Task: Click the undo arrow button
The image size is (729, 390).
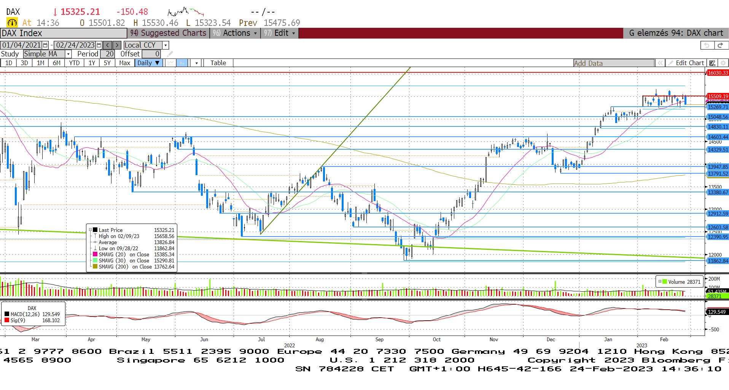Action: coord(707,45)
